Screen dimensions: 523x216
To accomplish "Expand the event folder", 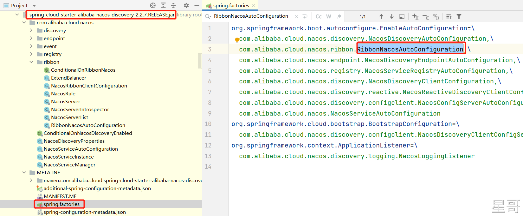I will (x=31, y=46).
